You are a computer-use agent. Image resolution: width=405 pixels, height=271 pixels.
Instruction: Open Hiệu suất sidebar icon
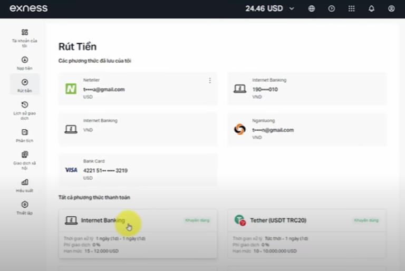pyautogui.click(x=25, y=185)
